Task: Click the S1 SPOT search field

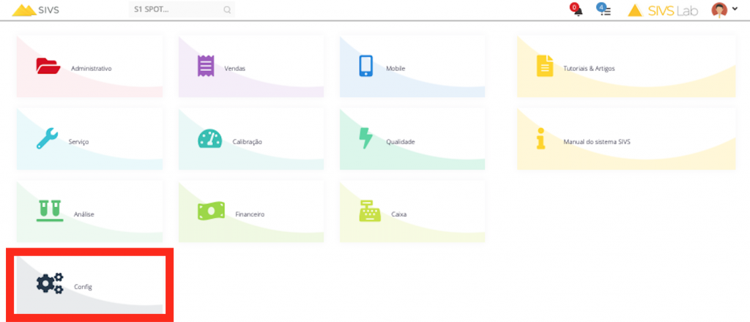Action: coord(182,10)
